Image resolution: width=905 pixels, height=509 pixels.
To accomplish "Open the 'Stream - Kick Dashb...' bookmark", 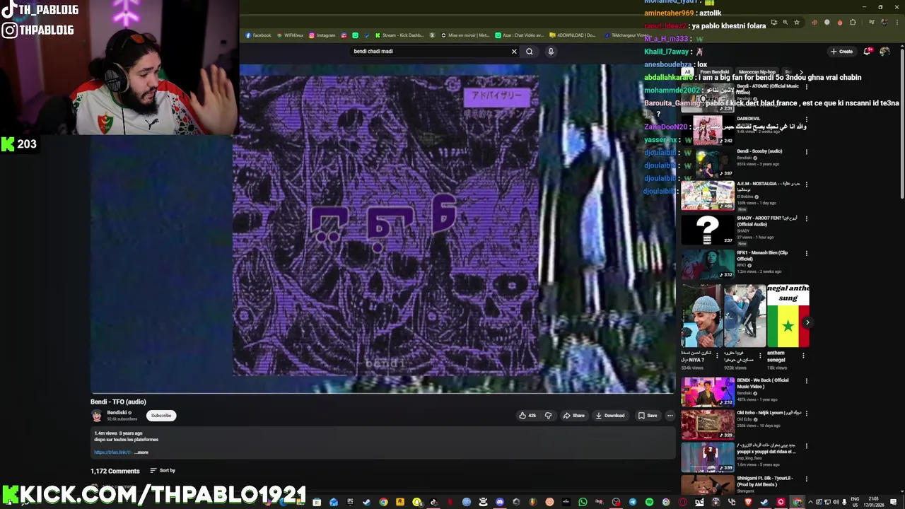I will click(399, 35).
